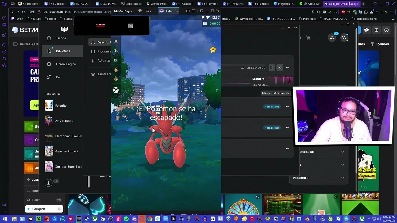Expand the Plataforma filter section
The image size is (397, 223).
319,178
